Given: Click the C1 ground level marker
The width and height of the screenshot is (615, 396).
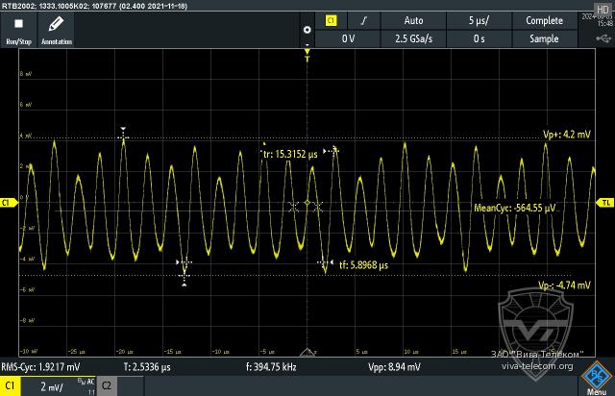Looking at the screenshot, I should pyautogui.click(x=6, y=203).
